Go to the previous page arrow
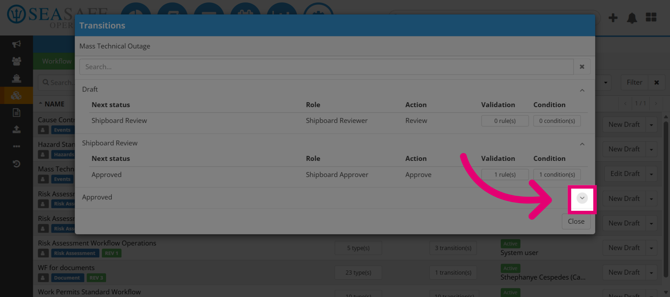The width and height of the screenshot is (670, 297). [x=625, y=103]
